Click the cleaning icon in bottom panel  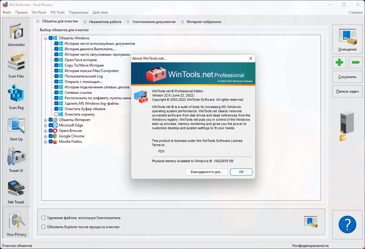click(311, 222)
